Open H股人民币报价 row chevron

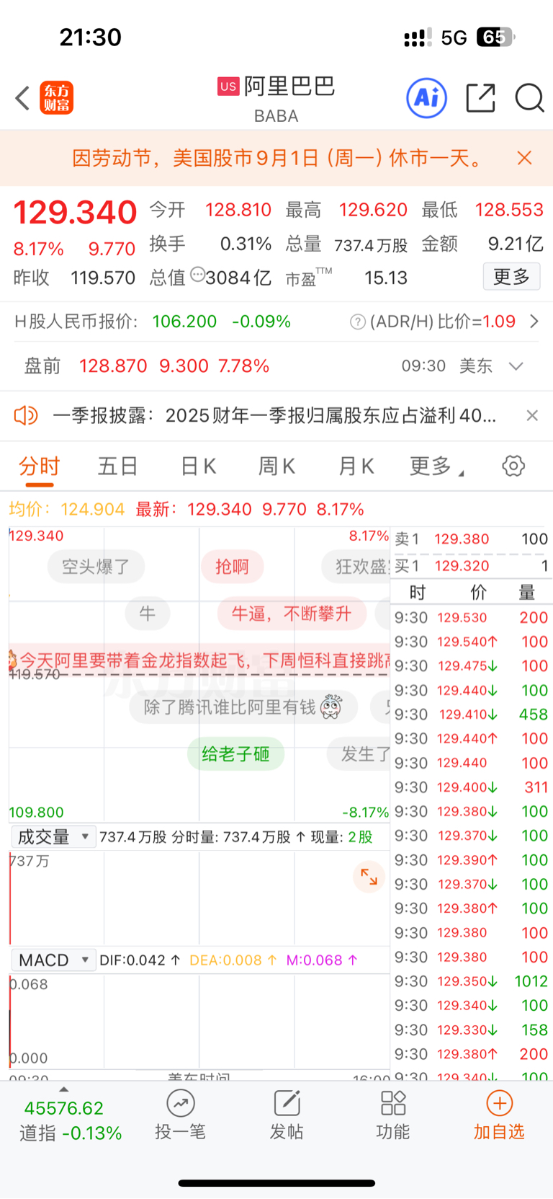tap(534, 322)
